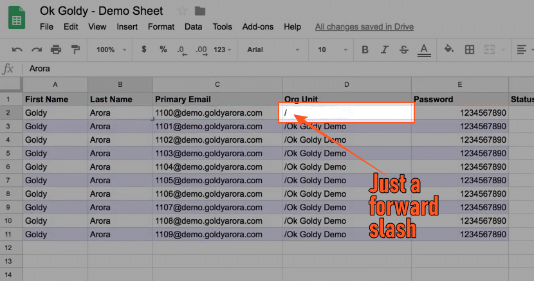Open the Data menu
The width and height of the screenshot is (534, 281).
194,27
